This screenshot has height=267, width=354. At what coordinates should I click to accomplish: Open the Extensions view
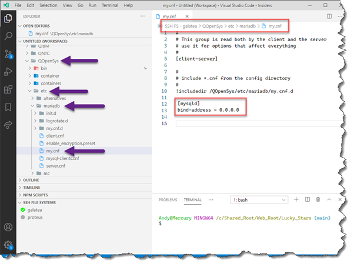pos(8,90)
